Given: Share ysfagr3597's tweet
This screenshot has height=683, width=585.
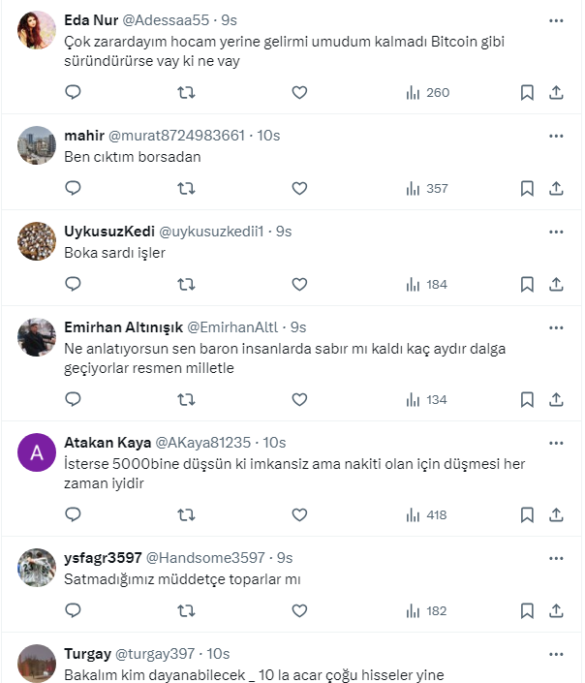Looking at the screenshot, I should 557,610.
